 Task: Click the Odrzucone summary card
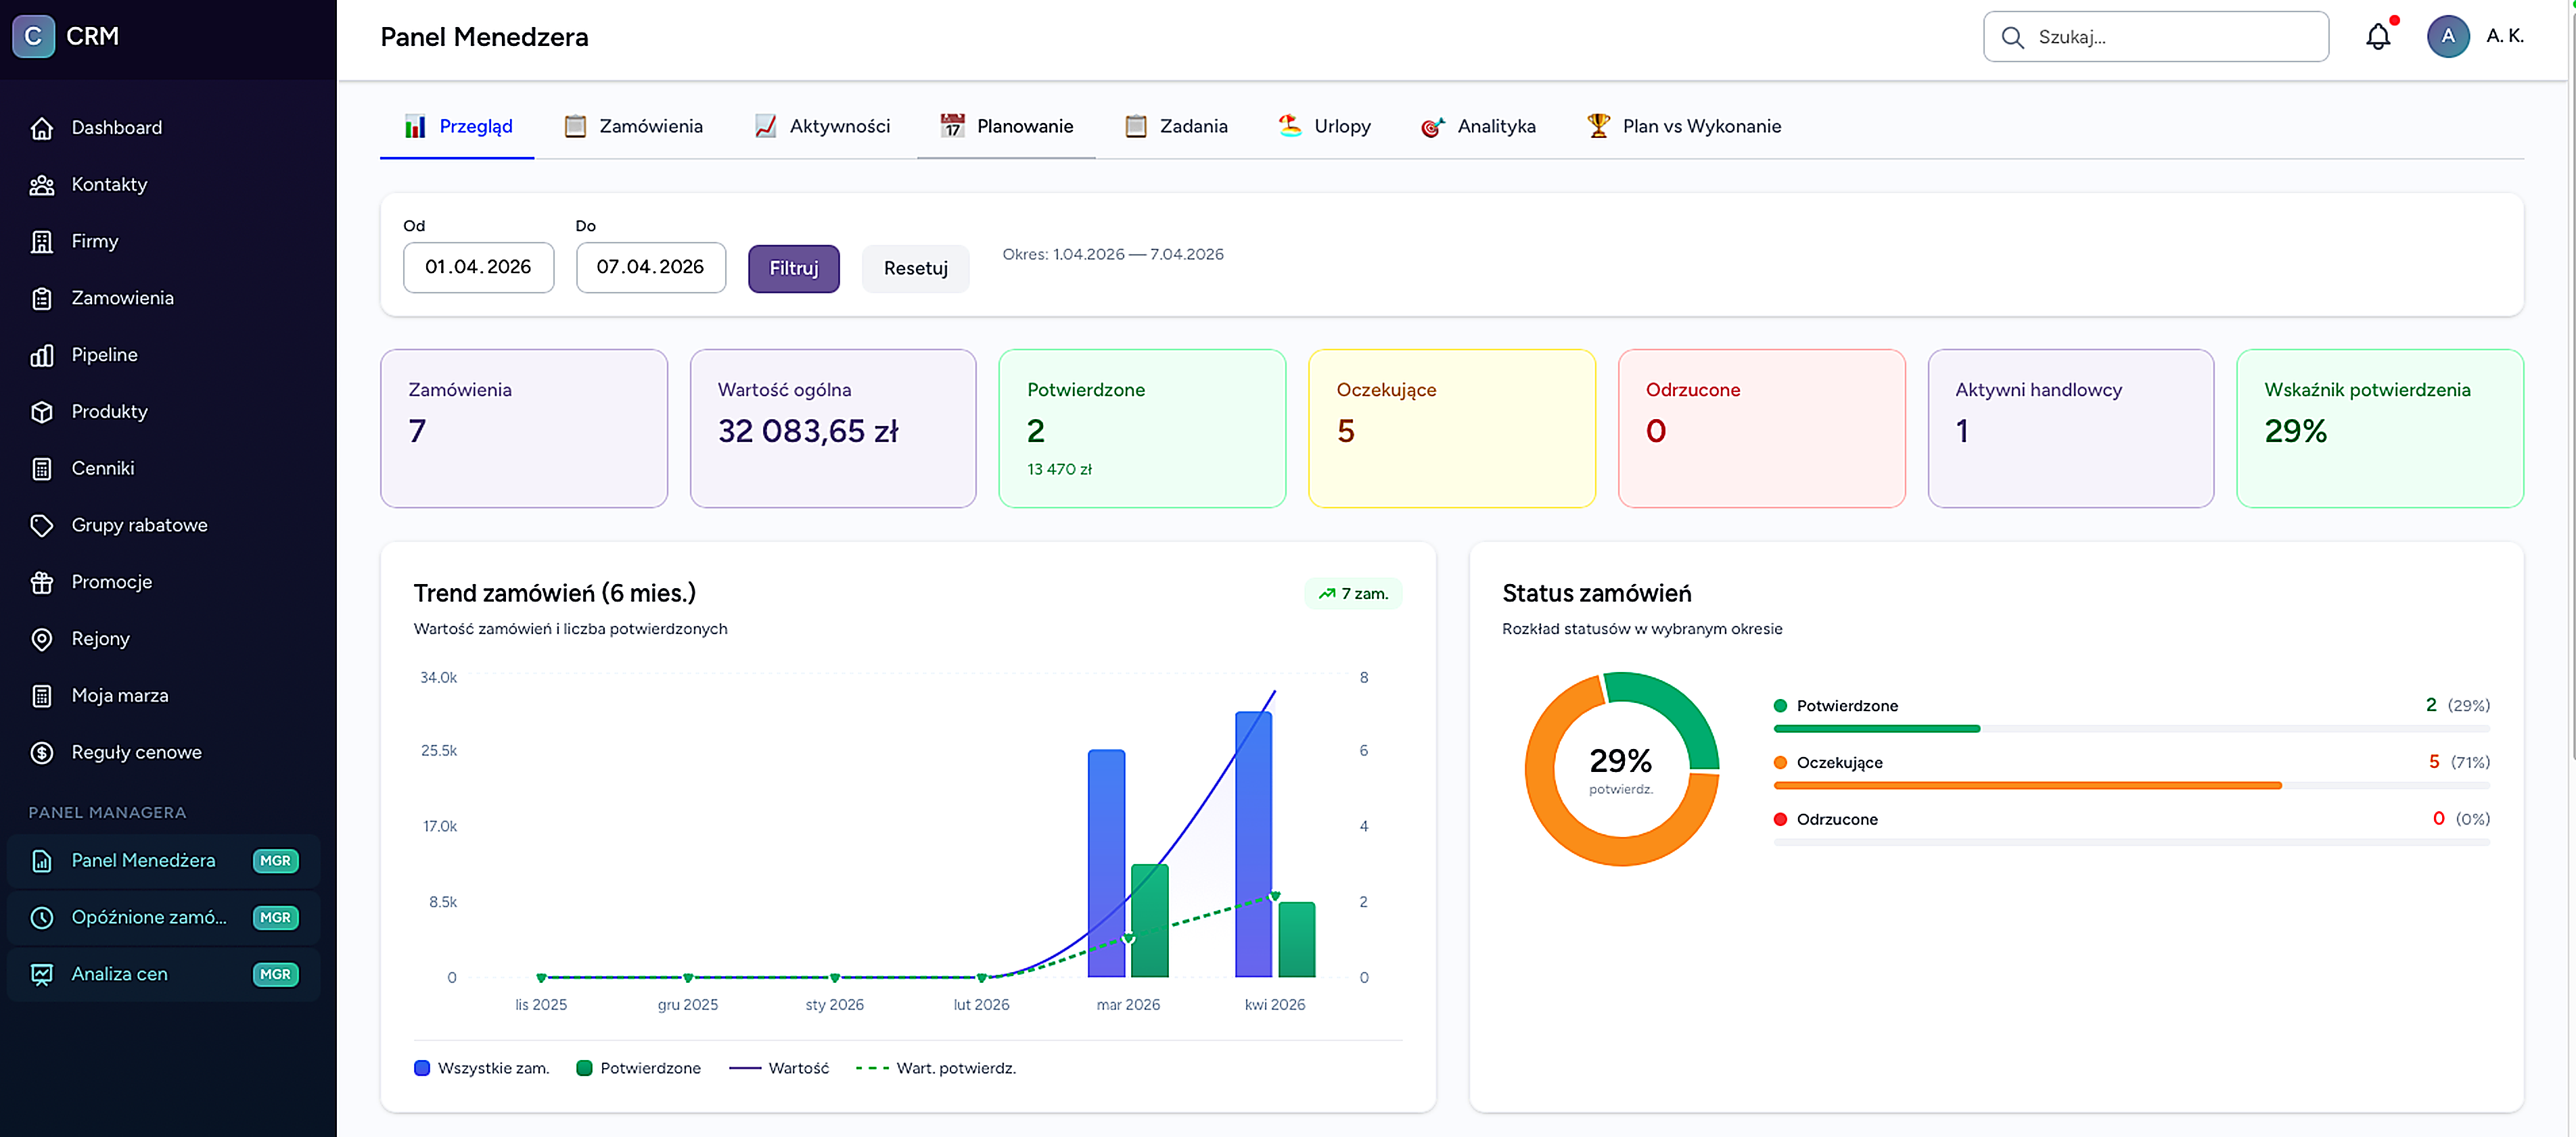pos(1761,429)
